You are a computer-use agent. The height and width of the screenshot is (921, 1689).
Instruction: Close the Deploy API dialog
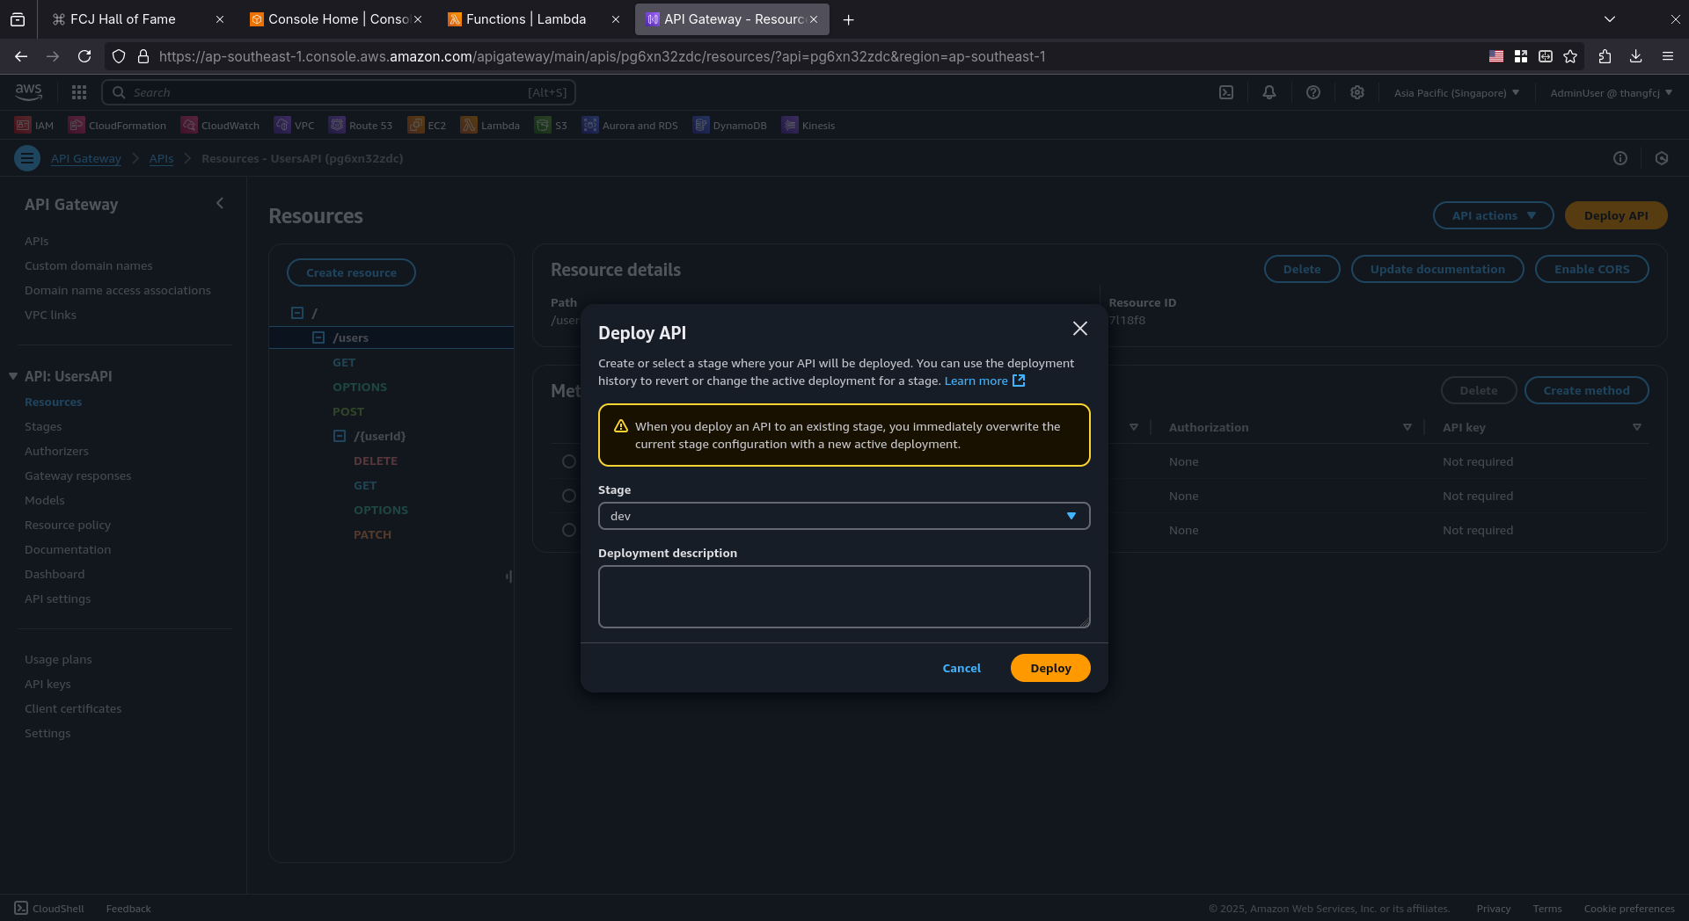pos(1079,329)
